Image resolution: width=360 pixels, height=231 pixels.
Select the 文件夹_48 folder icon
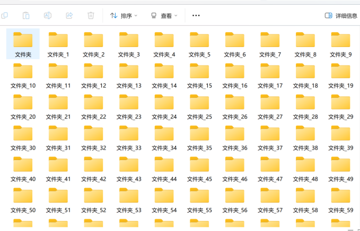(305, 164)
